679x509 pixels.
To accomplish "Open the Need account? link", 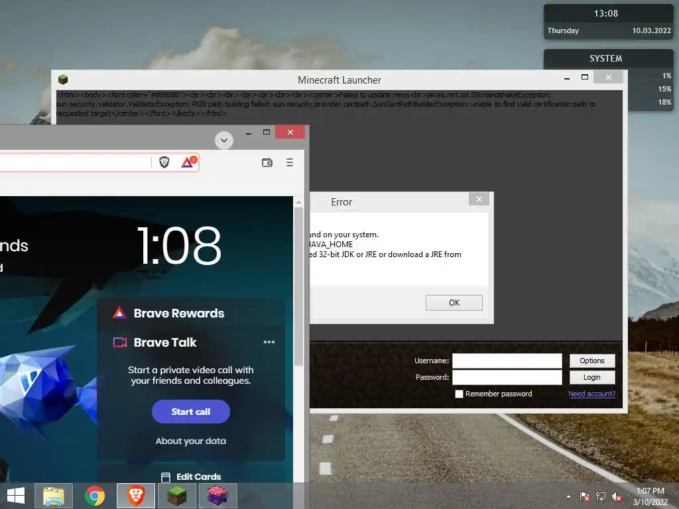I will point(591,394).
